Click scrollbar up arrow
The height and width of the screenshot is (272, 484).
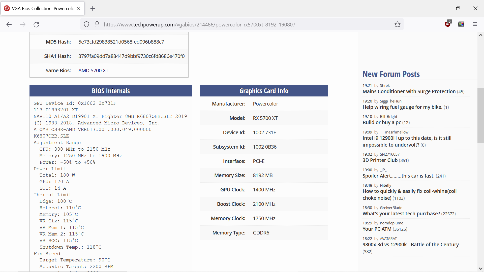pyautogui.click(x=480, y=35)
